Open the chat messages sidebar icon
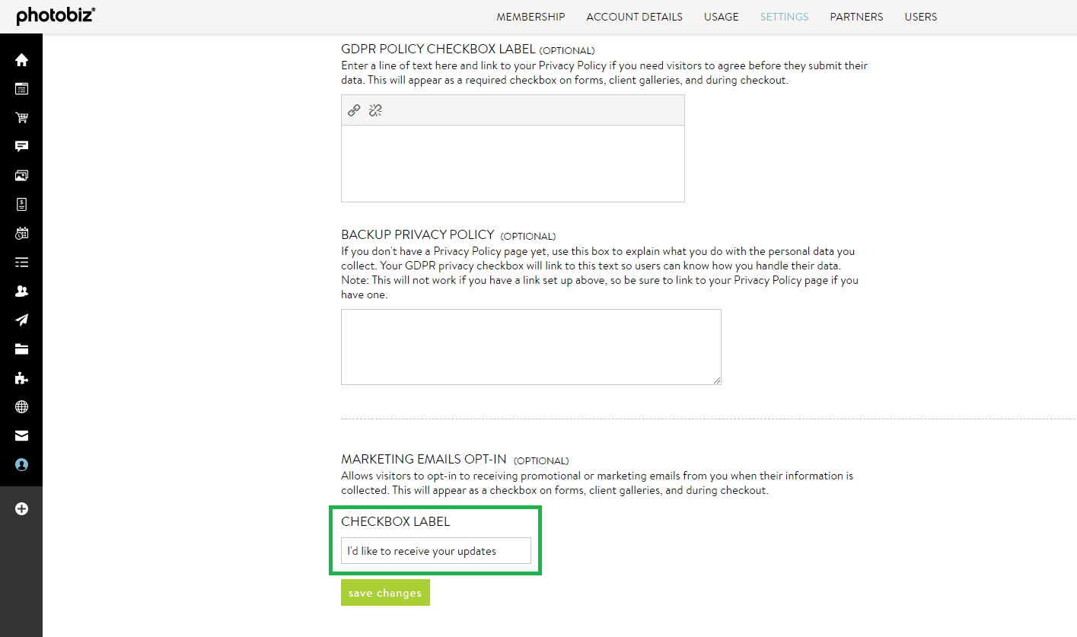 tap(21, 146)
